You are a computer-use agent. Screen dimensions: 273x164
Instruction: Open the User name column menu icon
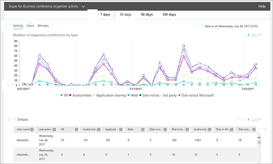tap(32, 129)
